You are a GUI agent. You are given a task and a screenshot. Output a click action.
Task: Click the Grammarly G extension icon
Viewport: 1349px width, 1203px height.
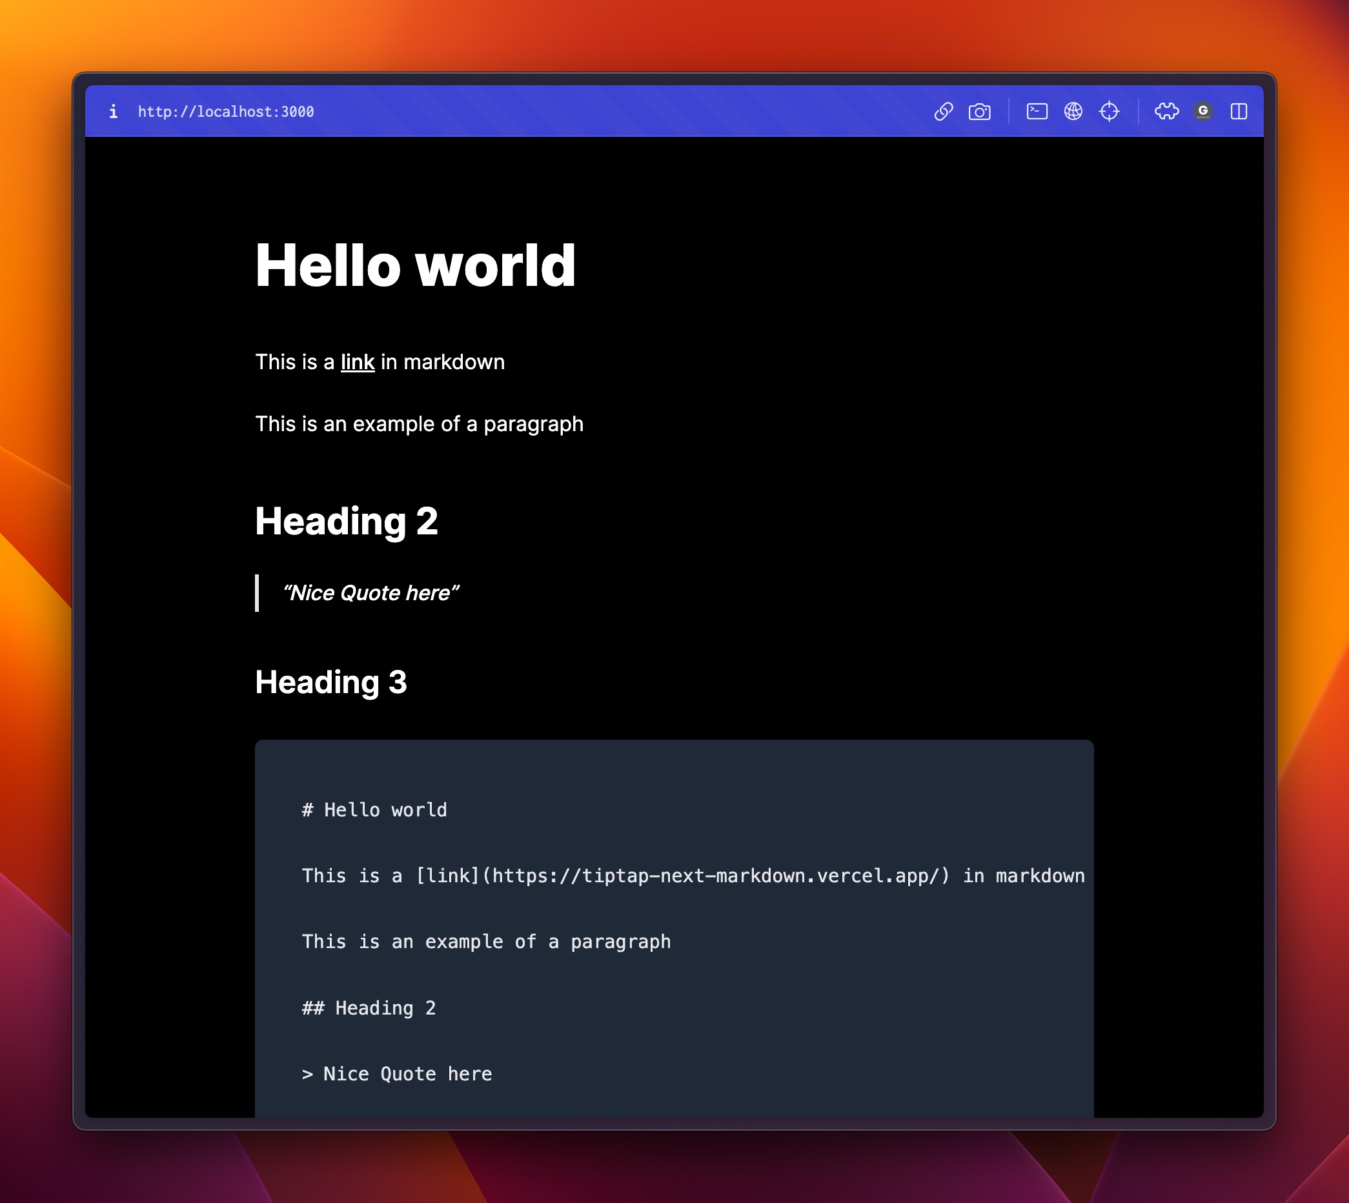pyautogui.click(x=1202, y=112)
